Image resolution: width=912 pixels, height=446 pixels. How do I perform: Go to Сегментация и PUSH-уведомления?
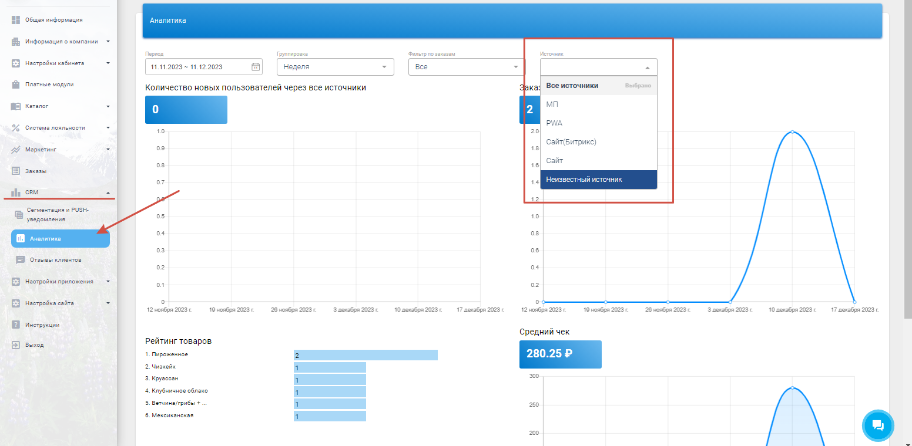[58, 215]
